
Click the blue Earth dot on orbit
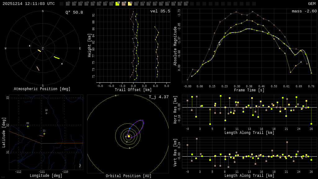tap(129, 128)
